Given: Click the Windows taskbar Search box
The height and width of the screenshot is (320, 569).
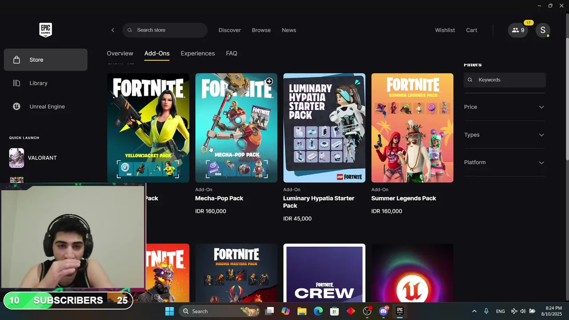Looking at the screenshot, I should [x=220, y=311].
